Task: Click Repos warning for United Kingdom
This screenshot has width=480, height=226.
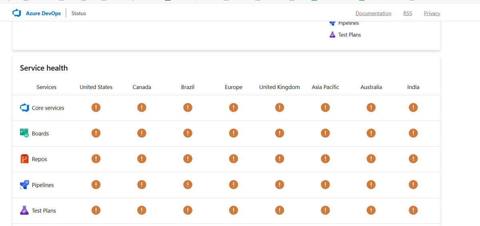Action: 280,159
